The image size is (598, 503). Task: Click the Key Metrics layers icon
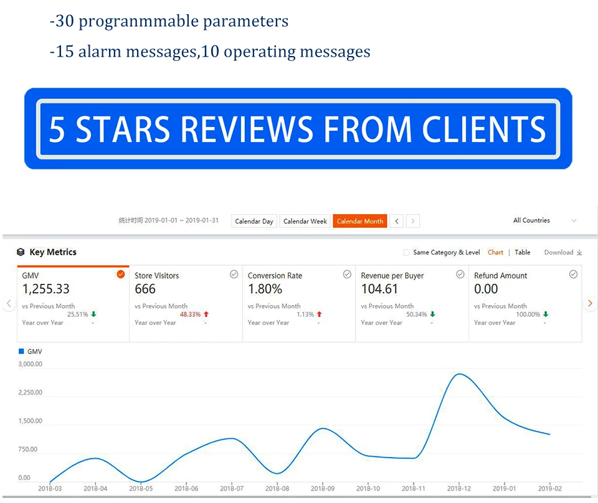click(21, 252)
